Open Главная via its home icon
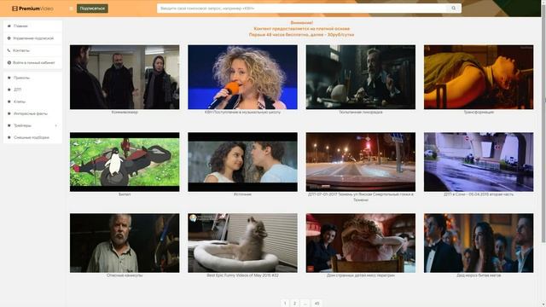This screenshot has width=546, height=307. tap(9, 26)
